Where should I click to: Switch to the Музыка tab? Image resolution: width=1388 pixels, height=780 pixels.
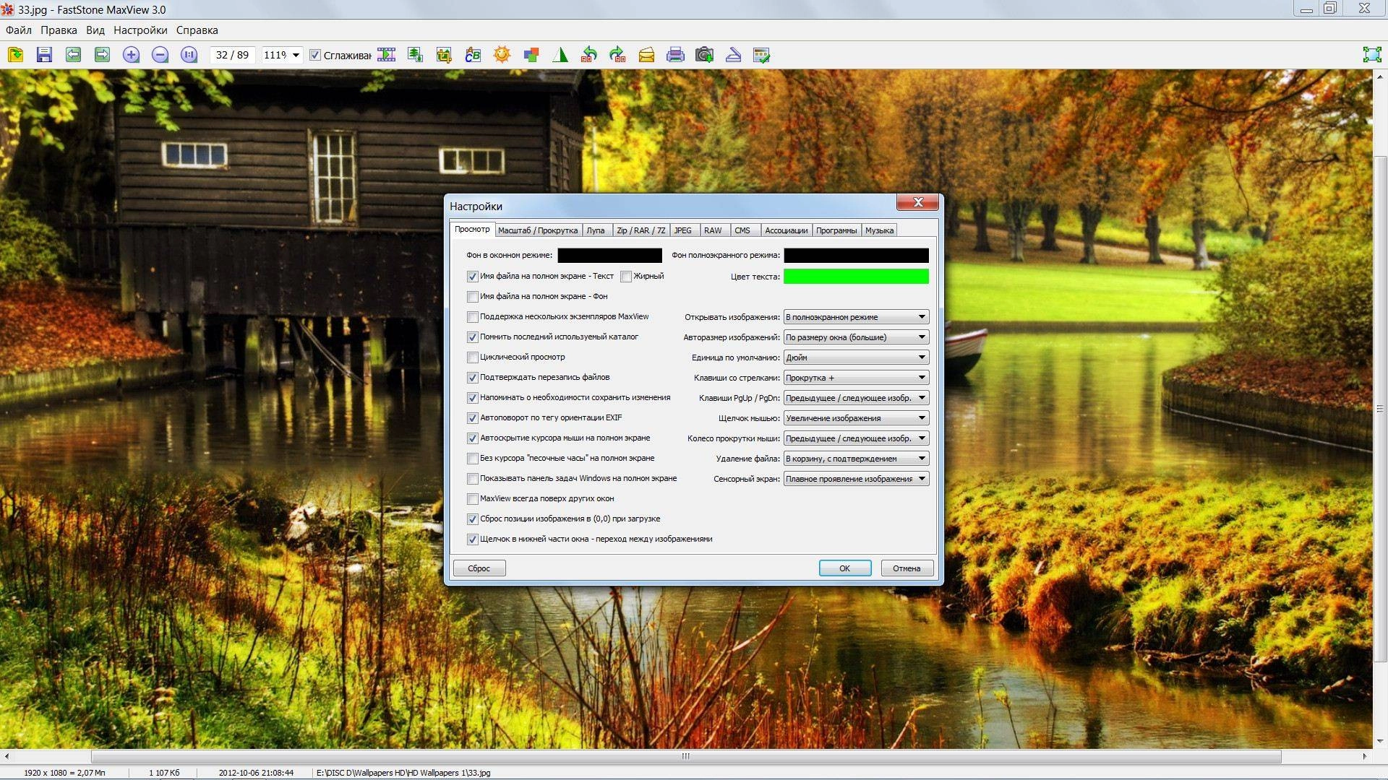pos(879,230)
